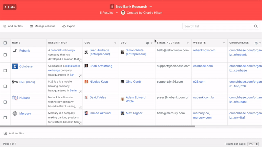Click Gino Cordt's photo thumbnail

point(122,82)
